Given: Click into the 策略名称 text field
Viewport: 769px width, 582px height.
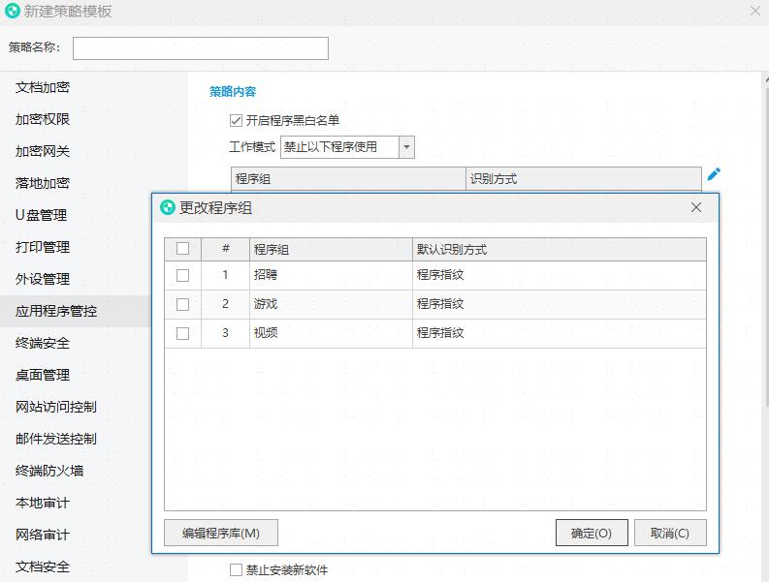Looking at the screenshot, I should tap(201, 48).
